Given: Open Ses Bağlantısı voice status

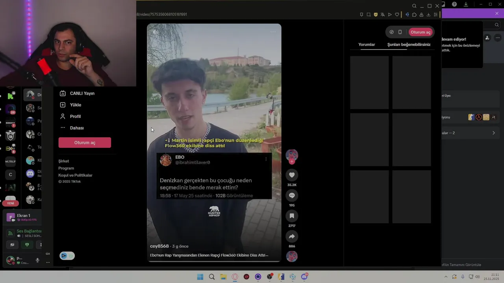Looking at the screenshot, I should point(29,231).
